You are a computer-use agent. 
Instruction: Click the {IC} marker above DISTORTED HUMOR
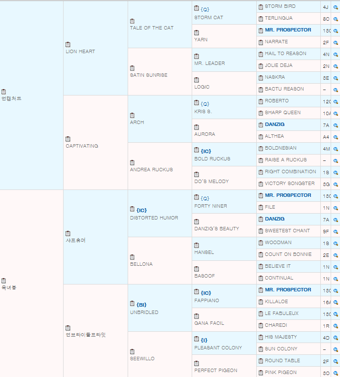[x=141, y=210]
